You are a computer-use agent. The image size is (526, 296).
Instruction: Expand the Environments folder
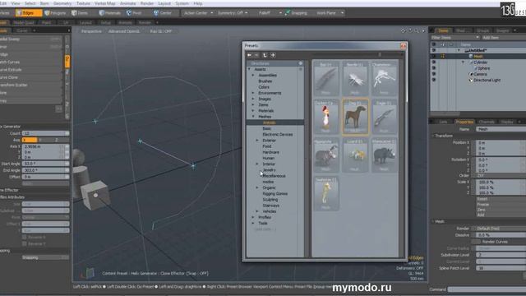click(253, 93)
